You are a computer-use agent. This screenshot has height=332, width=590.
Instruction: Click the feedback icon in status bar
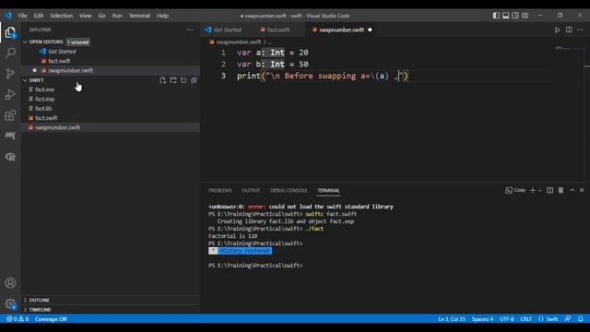[568, 319]
